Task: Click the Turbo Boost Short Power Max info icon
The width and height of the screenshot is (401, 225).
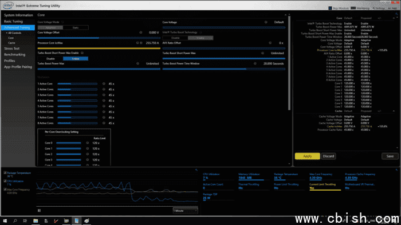Action: pyautogui.click(x=262, y=53)
